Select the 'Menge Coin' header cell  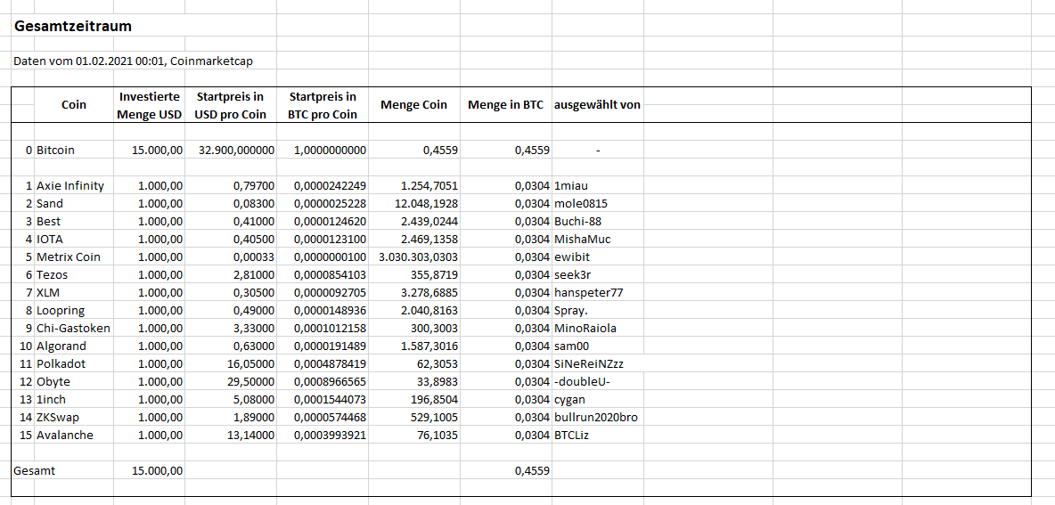413,105
